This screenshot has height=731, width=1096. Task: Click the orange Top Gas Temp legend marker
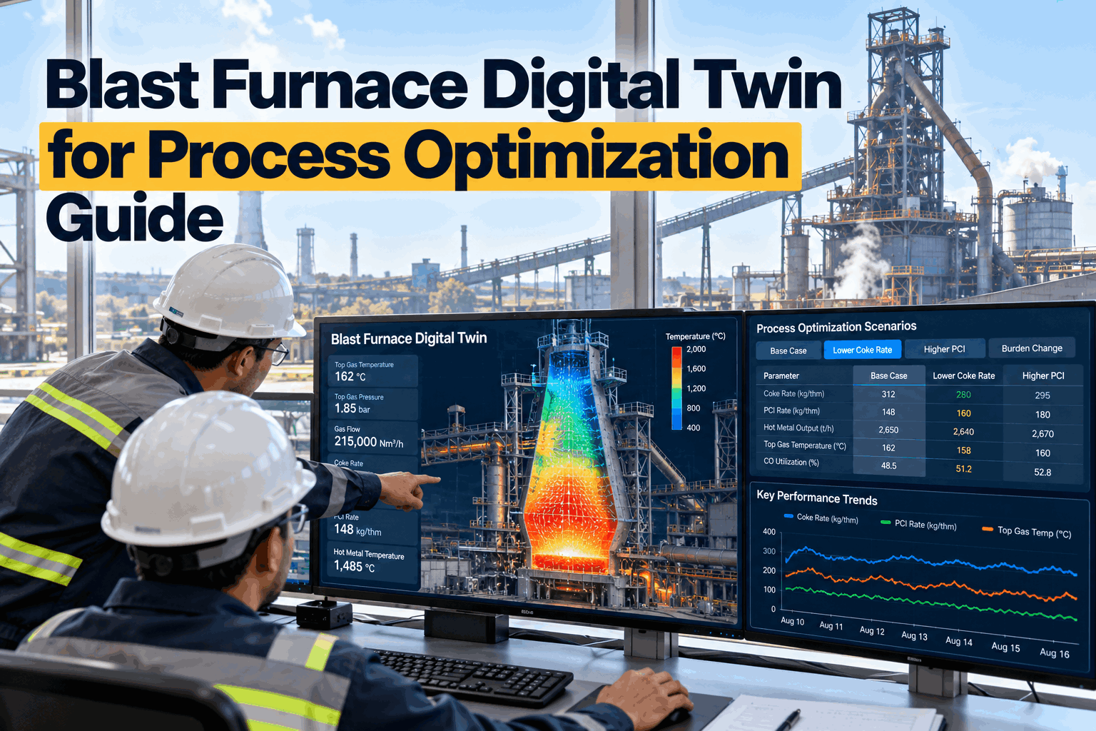988,529
